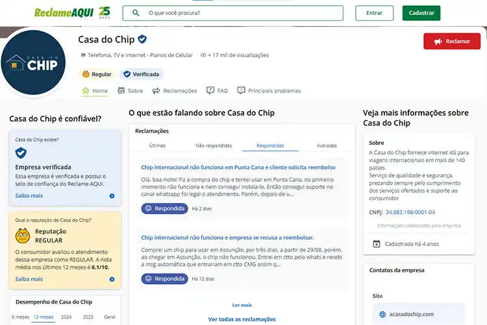The image size is (487, 325).
Task: Open the acasadochip.com site link
Action: [412, 314]
